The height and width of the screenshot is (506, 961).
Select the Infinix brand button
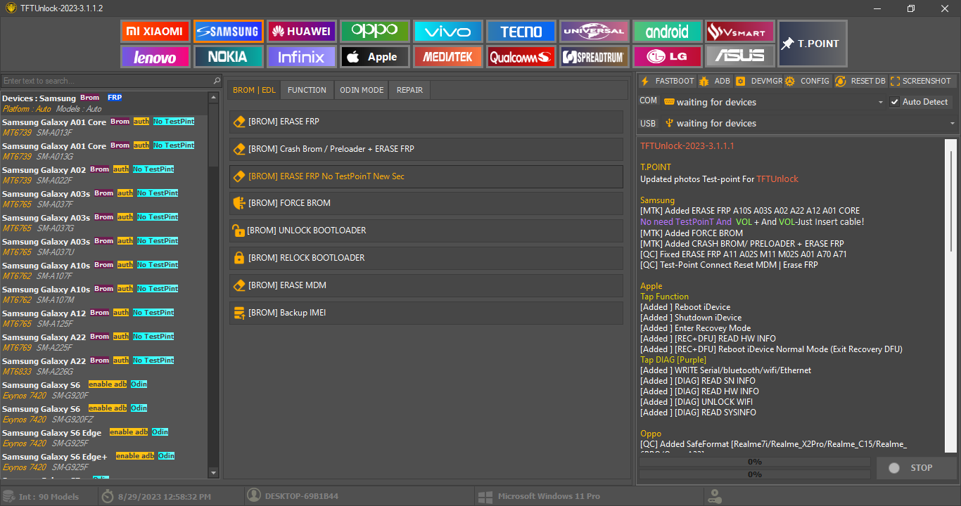coord(301,57)
